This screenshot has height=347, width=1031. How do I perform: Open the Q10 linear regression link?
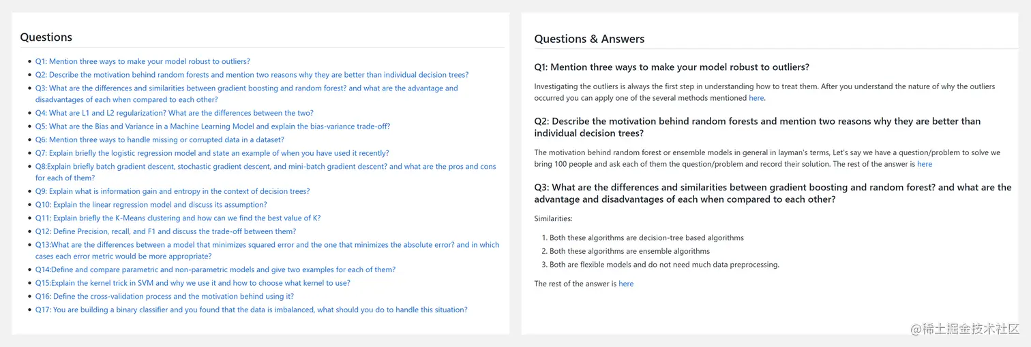pyautogui.click(x=151, y=205)
